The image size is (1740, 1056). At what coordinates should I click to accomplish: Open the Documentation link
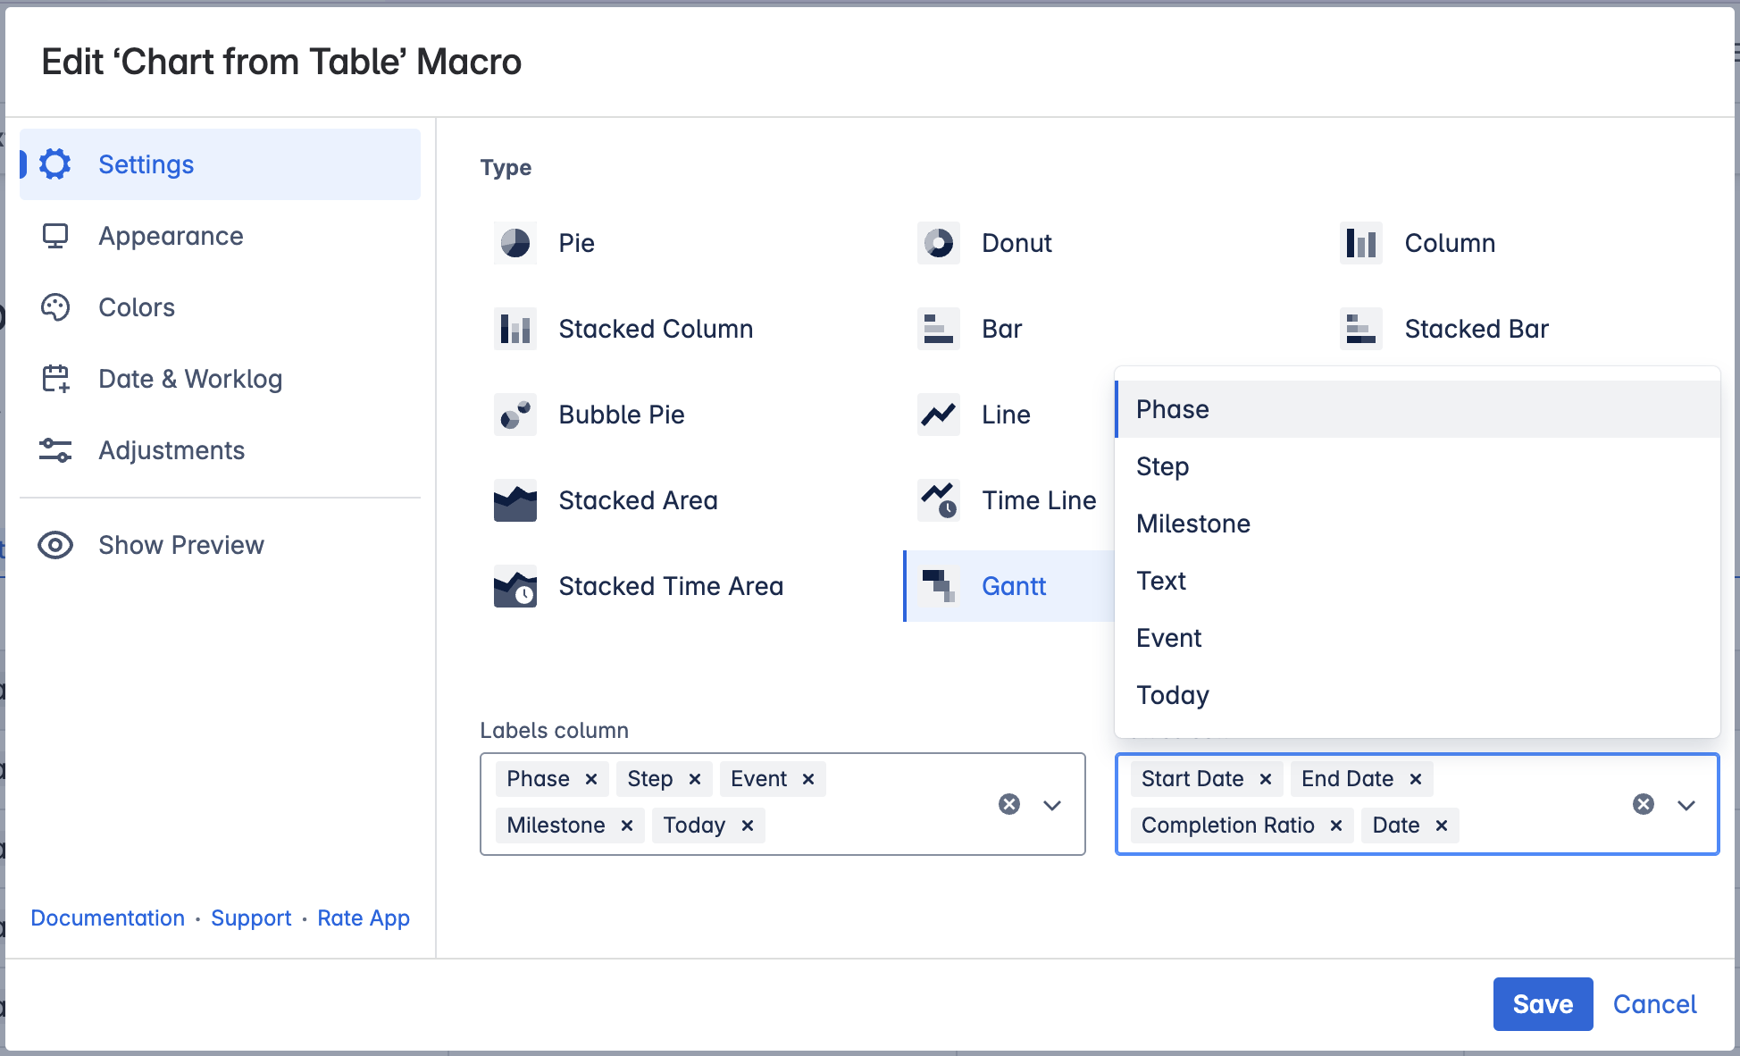(x=107, y=918)
